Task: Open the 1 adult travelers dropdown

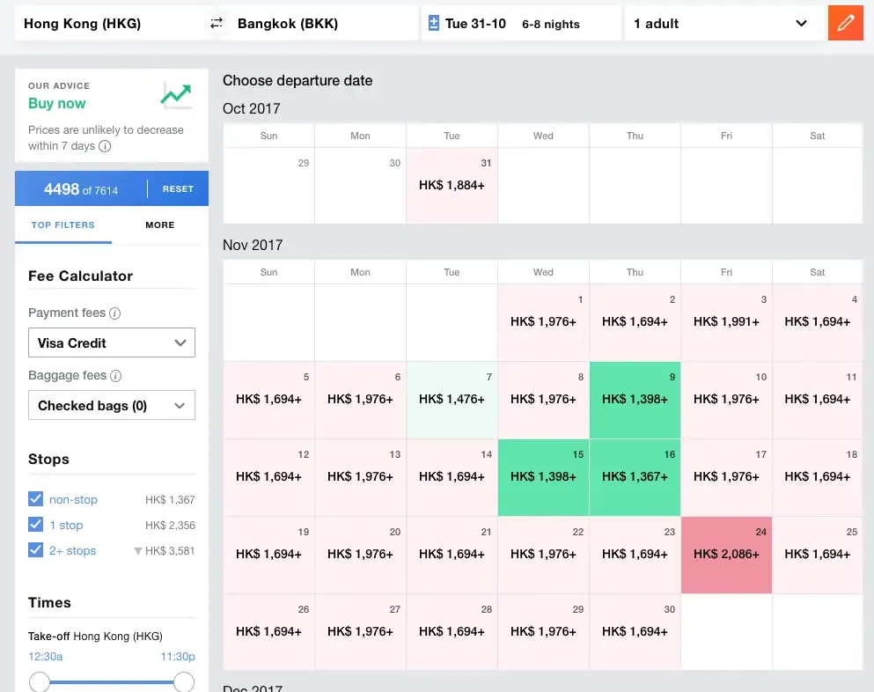Action: 720,24
